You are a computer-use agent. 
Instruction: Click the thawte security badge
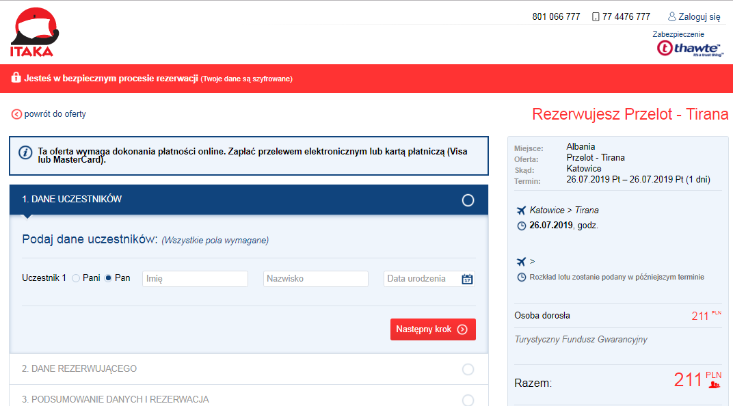(690, 48)
